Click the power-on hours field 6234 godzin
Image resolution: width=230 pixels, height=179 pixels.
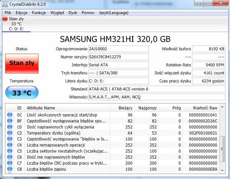(209, 81)
